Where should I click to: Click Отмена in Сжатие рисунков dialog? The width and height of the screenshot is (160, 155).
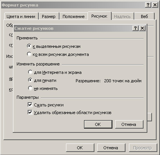coord(129,124)
